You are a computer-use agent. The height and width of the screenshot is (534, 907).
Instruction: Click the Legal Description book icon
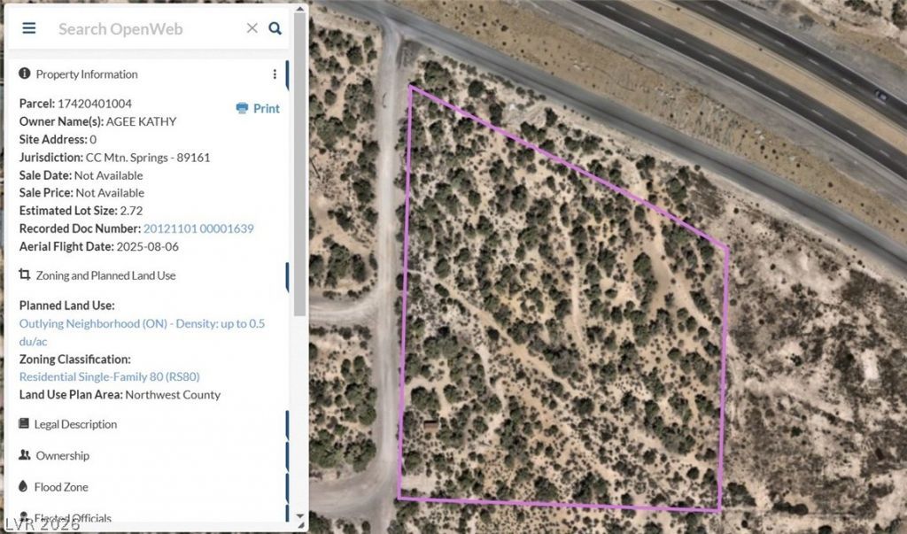[24, 423]
